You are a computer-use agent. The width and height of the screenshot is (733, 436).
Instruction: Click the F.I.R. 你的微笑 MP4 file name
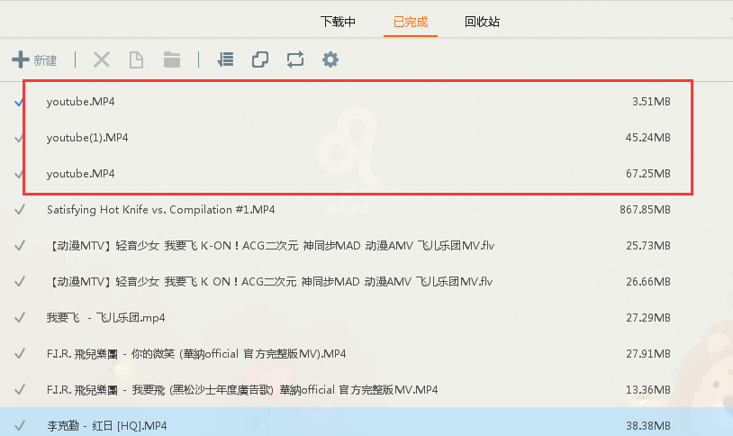coord(195,353)
